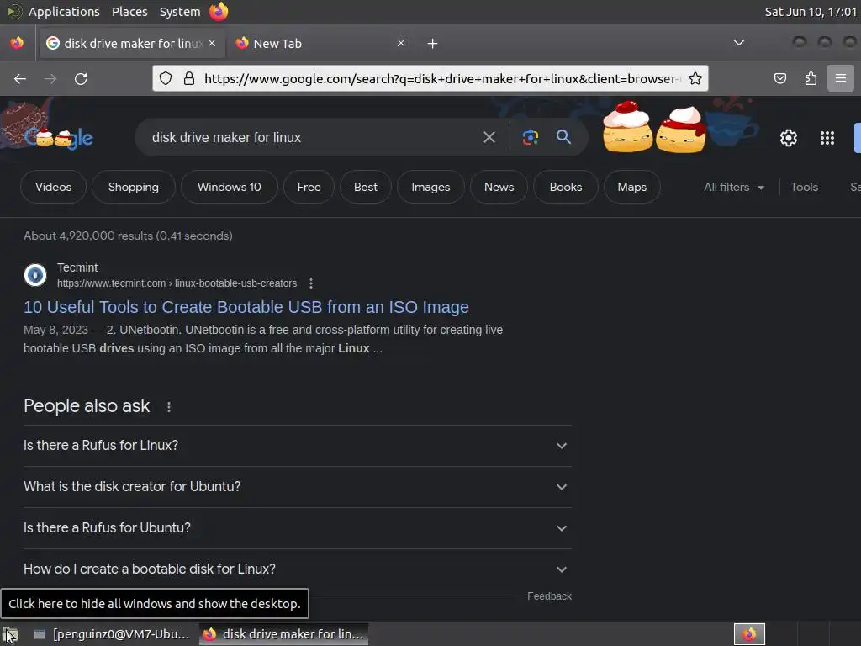Open the Firefox hamburger menu

(841, 78)
